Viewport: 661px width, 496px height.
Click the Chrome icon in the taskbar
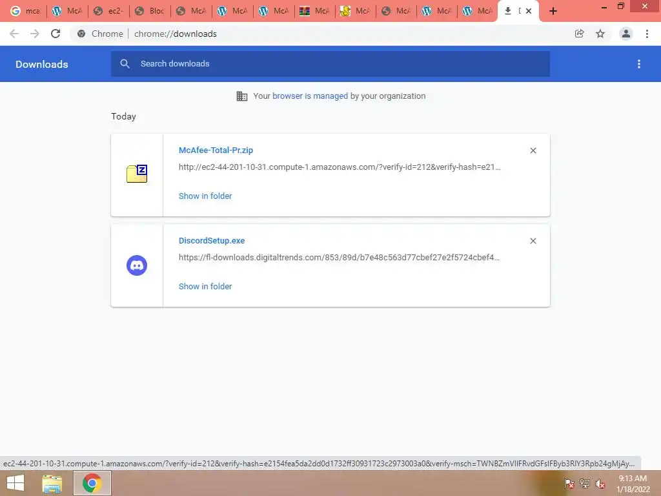point(92,483)
